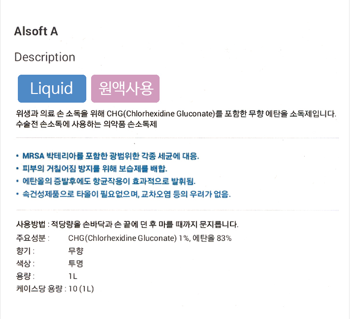Click the 에탄올의 증발후에도 bullet line
This screenshot has width=350, height=319.
tap(106, 181)
